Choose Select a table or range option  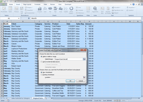(48, 56)
